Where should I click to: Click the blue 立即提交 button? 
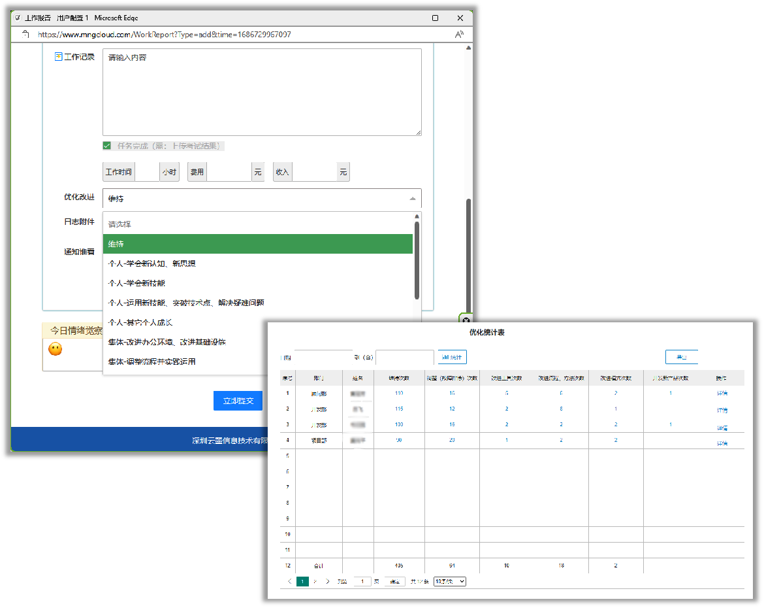pyautogui.click(x=238, y=401)
